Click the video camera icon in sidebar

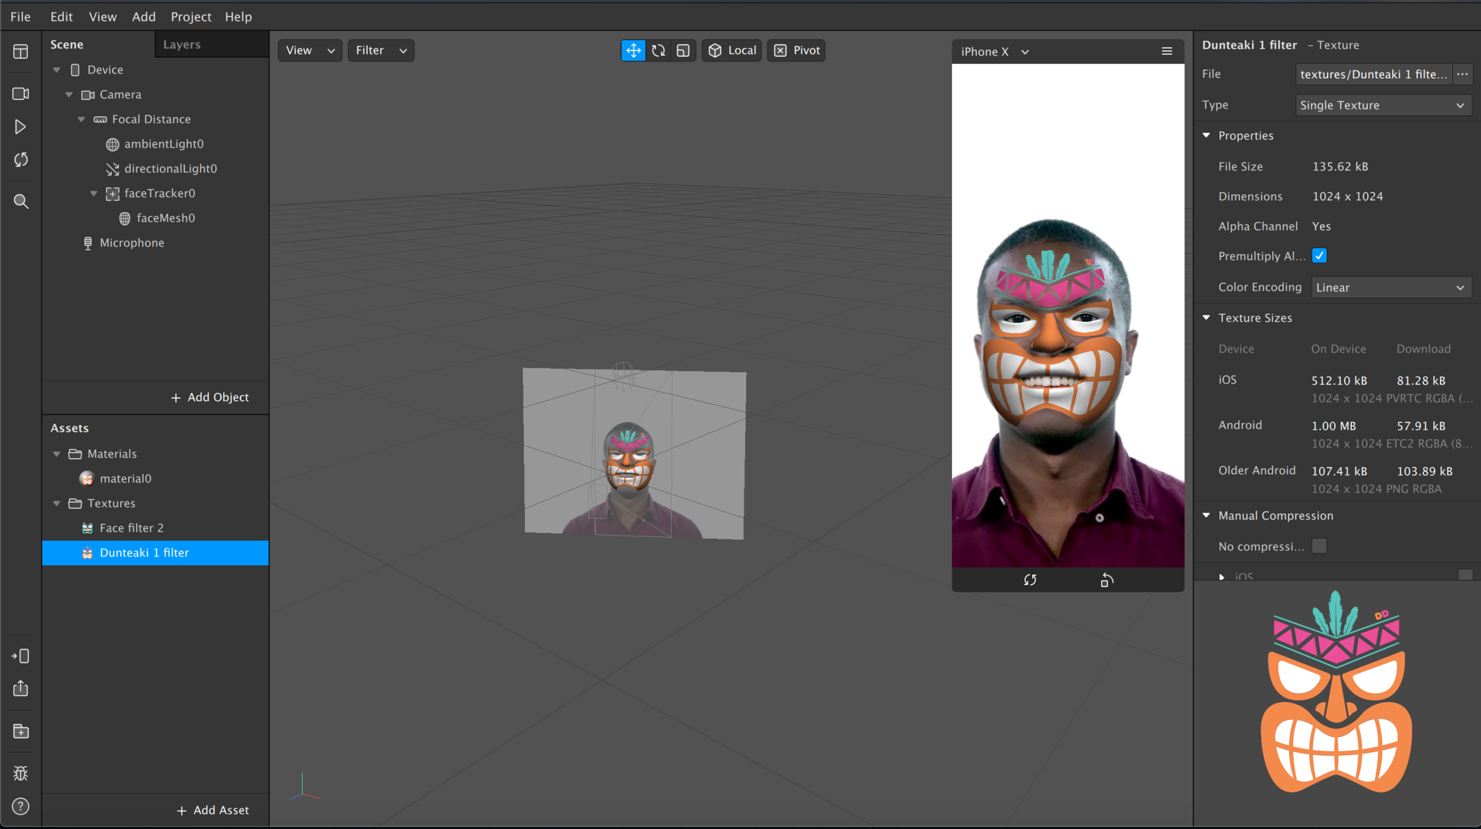click(21, 94)
